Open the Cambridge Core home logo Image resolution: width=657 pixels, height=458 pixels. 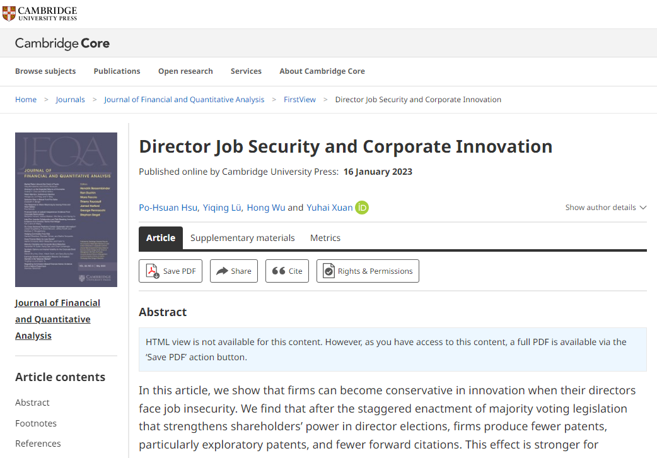tap(62, 44)
